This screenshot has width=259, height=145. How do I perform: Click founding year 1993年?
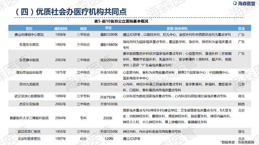tap(61, 45)
